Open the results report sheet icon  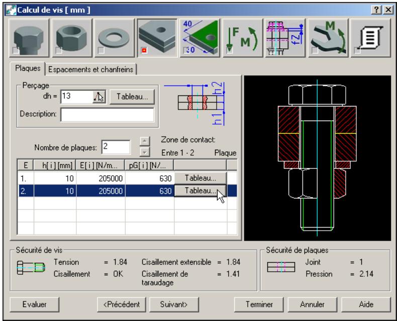coord(371,38)
